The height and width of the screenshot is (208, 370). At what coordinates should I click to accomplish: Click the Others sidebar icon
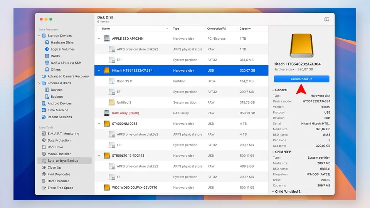tap(47, 70)
